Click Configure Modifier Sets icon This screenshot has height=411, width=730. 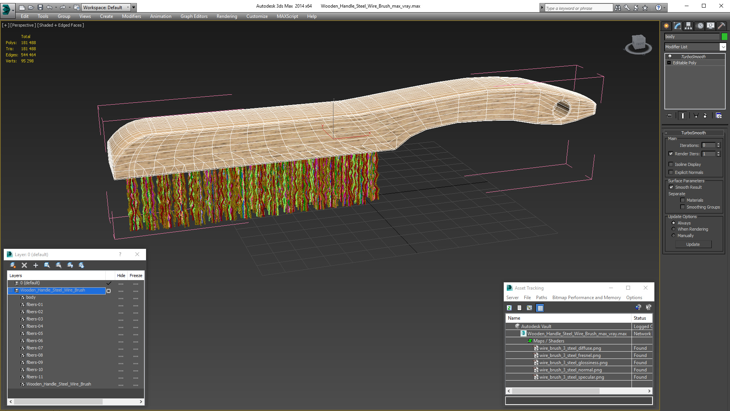719,116
